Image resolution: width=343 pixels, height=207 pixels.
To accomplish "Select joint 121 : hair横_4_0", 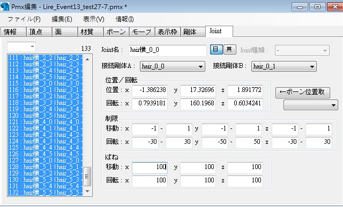I will coord(46,122).
